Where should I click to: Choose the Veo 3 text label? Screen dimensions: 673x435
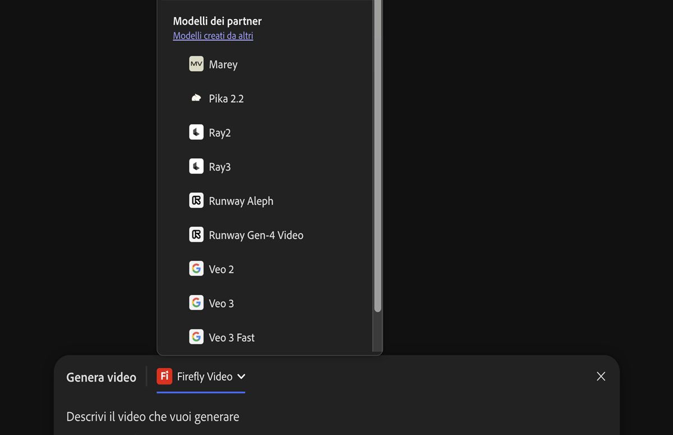coord(221,304)
